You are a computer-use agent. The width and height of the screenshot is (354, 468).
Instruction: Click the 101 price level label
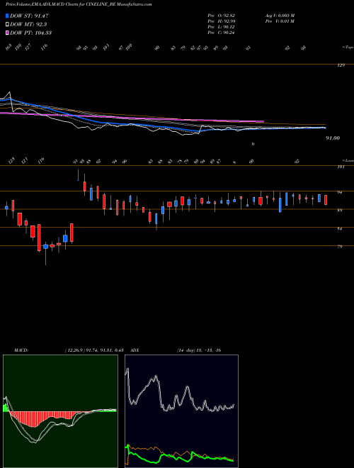(x=341, y=167)
